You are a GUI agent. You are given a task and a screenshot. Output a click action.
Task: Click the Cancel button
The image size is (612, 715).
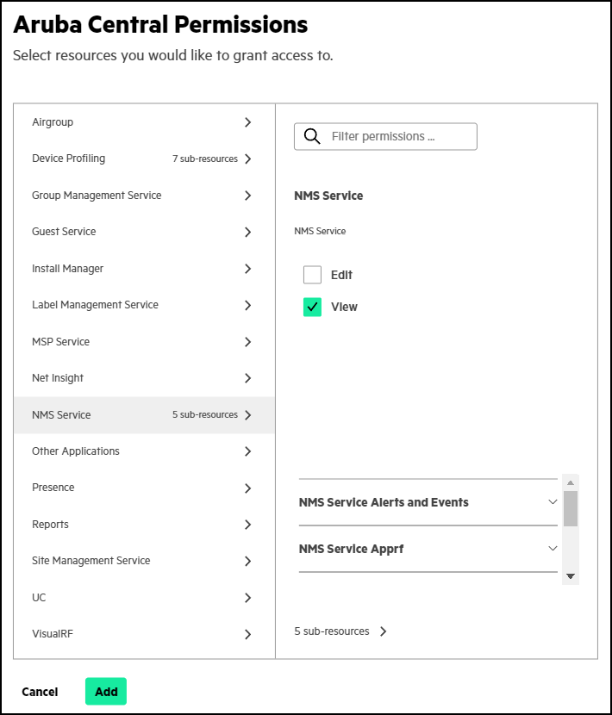click(40, 692)
